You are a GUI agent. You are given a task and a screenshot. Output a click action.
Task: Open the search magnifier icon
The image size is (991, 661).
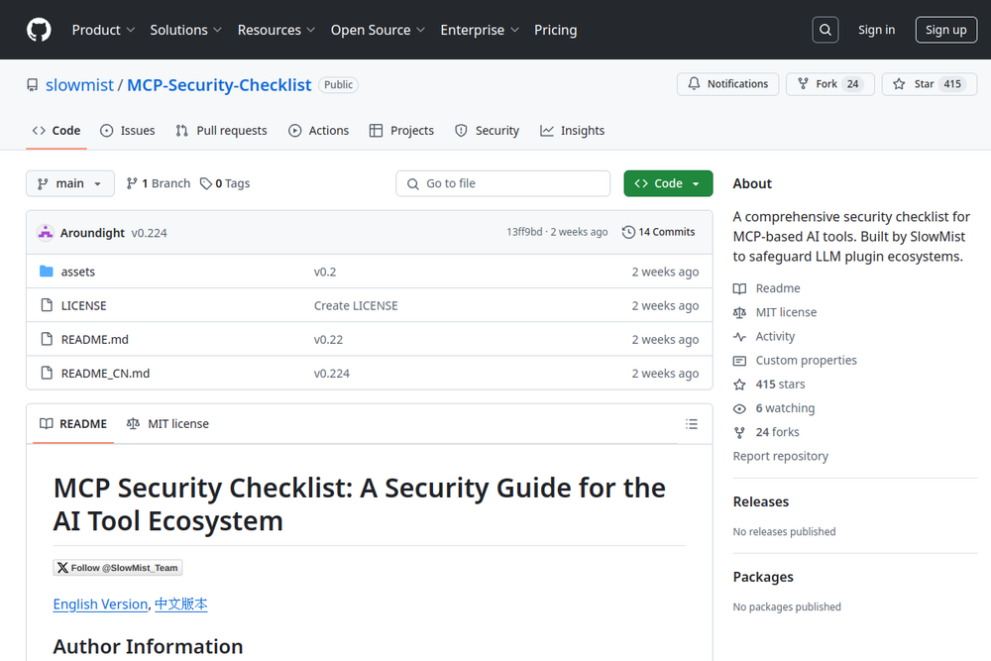coord(826,30)
